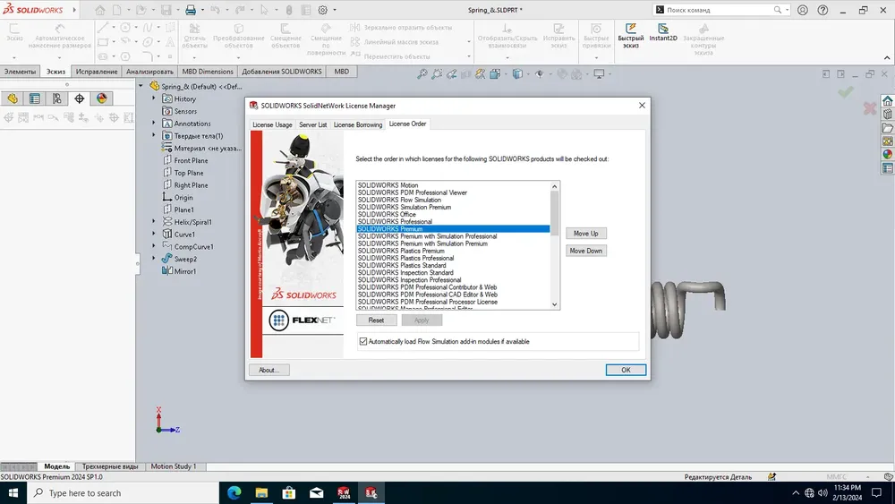
Task: Switch to the PropertyManager tab icon
Action: (35, 98)
